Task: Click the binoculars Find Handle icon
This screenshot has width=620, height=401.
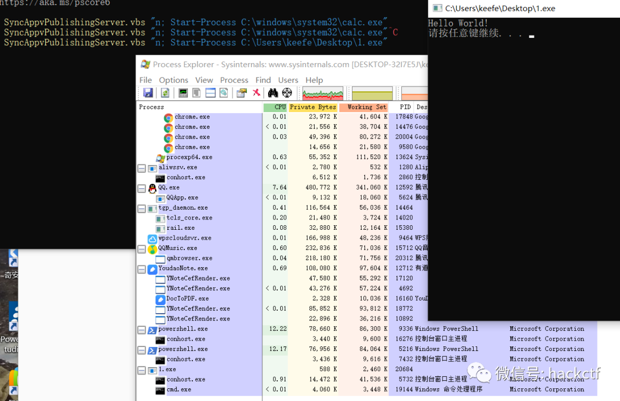Action: [273, 93]
